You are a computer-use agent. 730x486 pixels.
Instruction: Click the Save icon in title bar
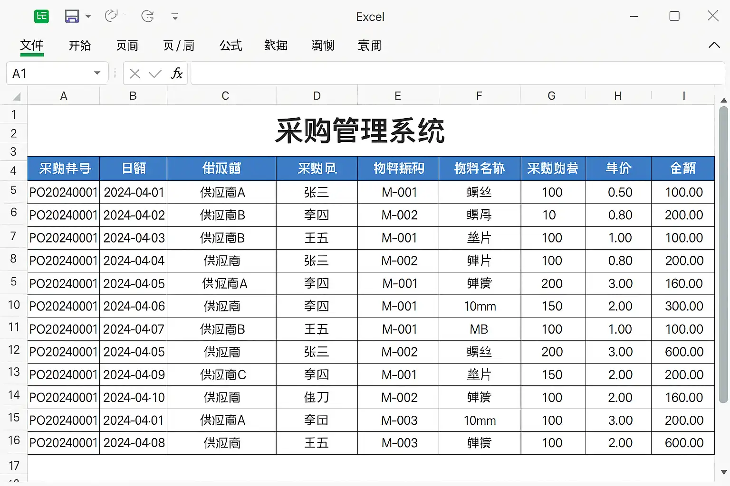(x=72, y=17)
